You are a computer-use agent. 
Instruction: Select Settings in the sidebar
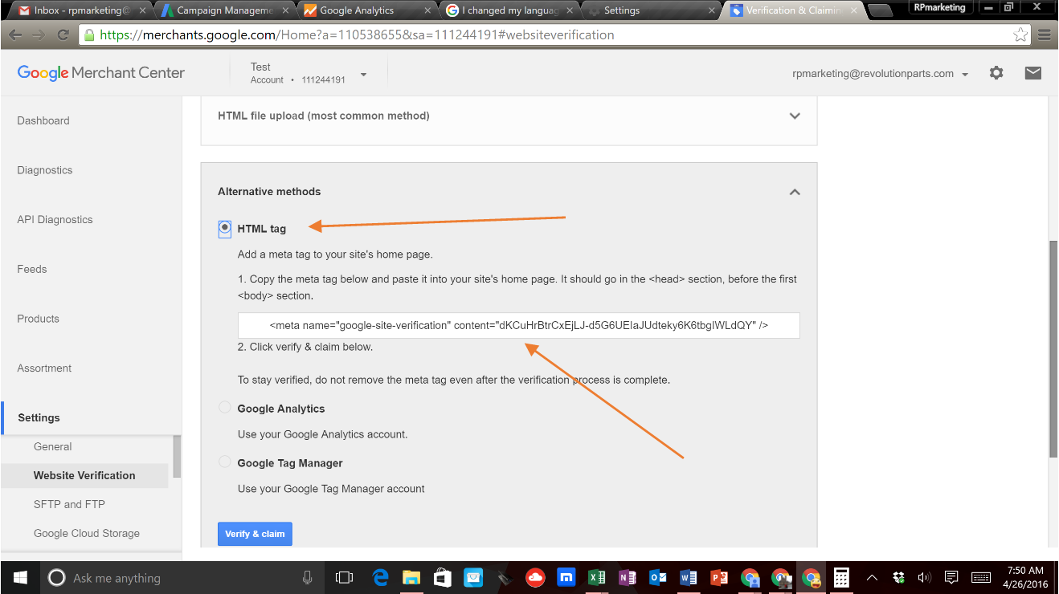tap(39, 417)
